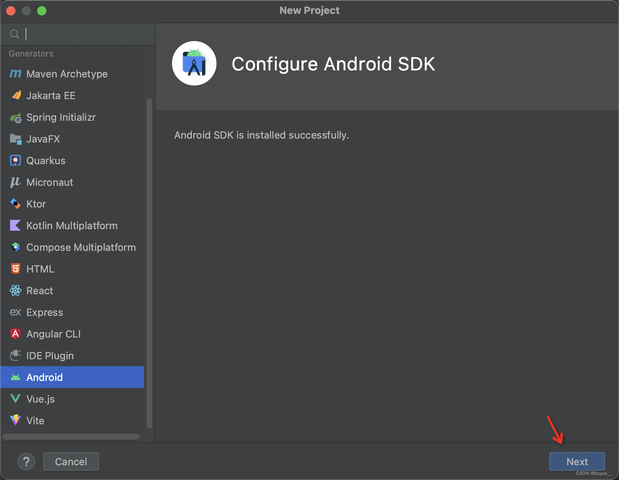Click the JavaFX folder icon

15,139
